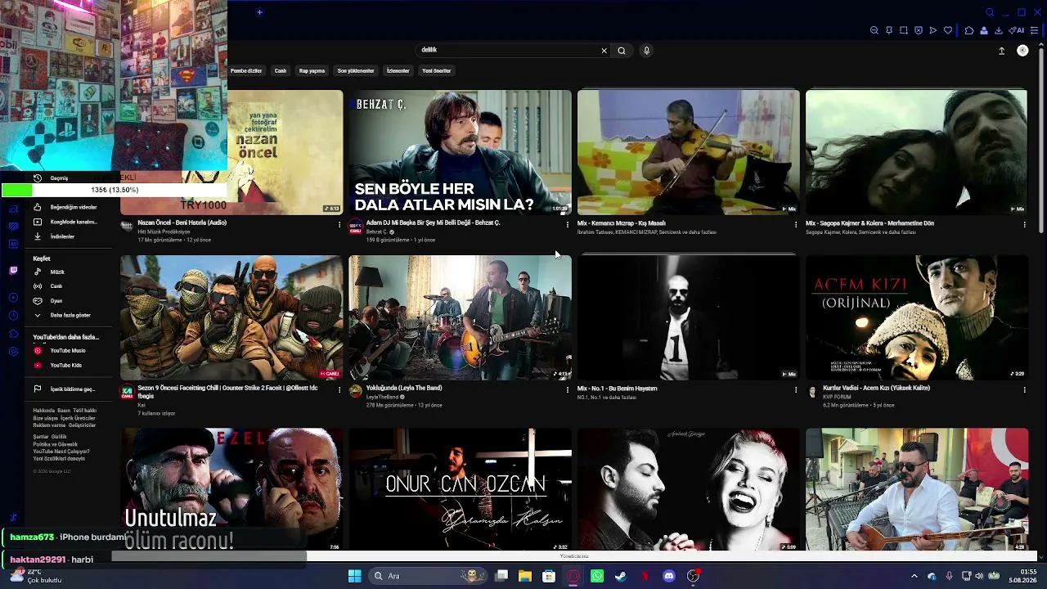Open YouTube Music link
This screenshot has height=589, width=1047.
[x=61, y=351]
